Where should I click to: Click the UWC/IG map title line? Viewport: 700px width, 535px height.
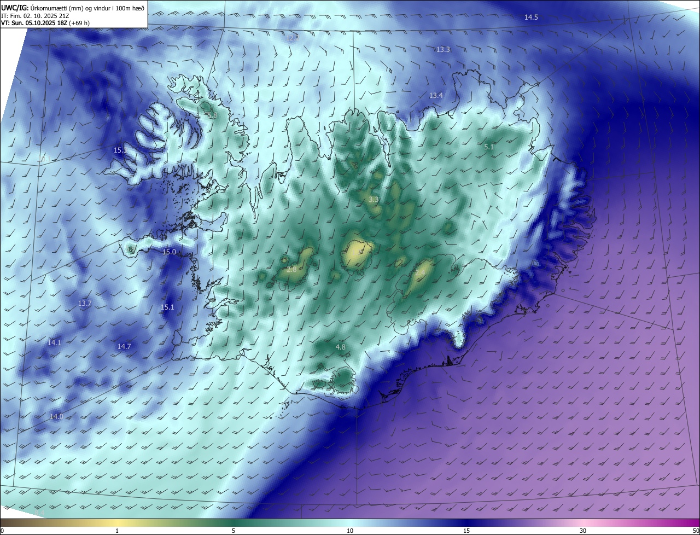[x=73, y=8]
